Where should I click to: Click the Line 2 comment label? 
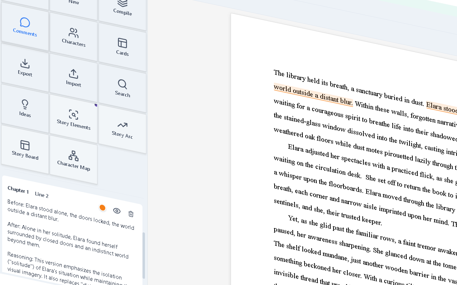click(x=42, y=195)
